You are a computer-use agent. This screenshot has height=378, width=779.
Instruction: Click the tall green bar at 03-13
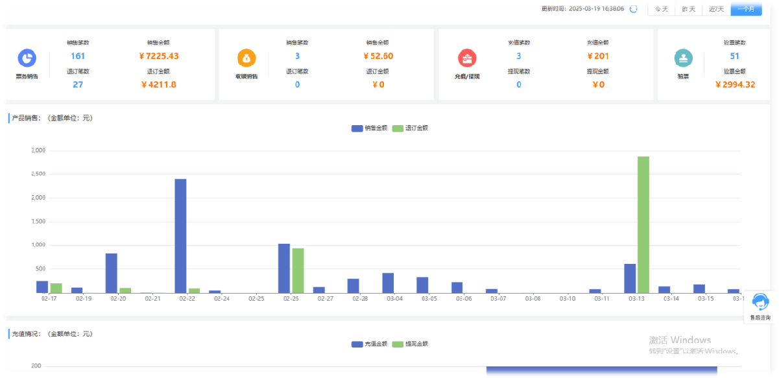coord(643,224)
